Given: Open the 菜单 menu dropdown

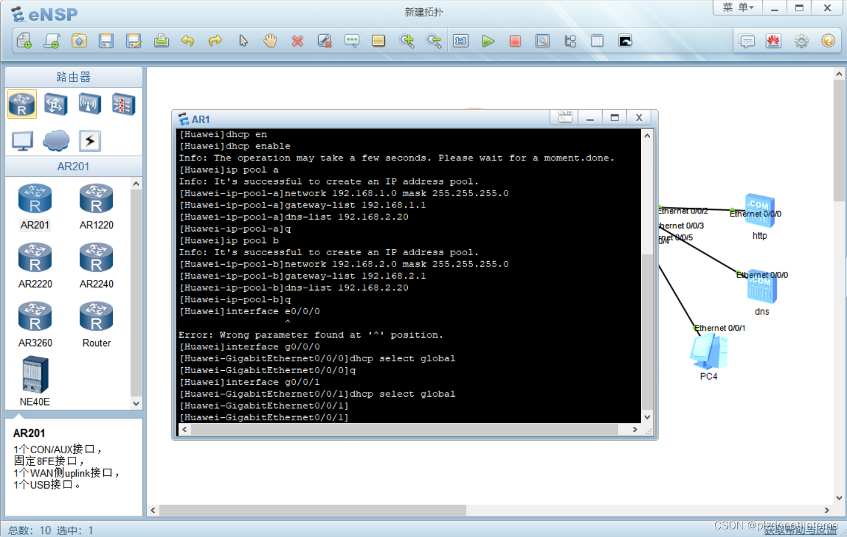Looking at the screenshot, I should click(738, 8).
